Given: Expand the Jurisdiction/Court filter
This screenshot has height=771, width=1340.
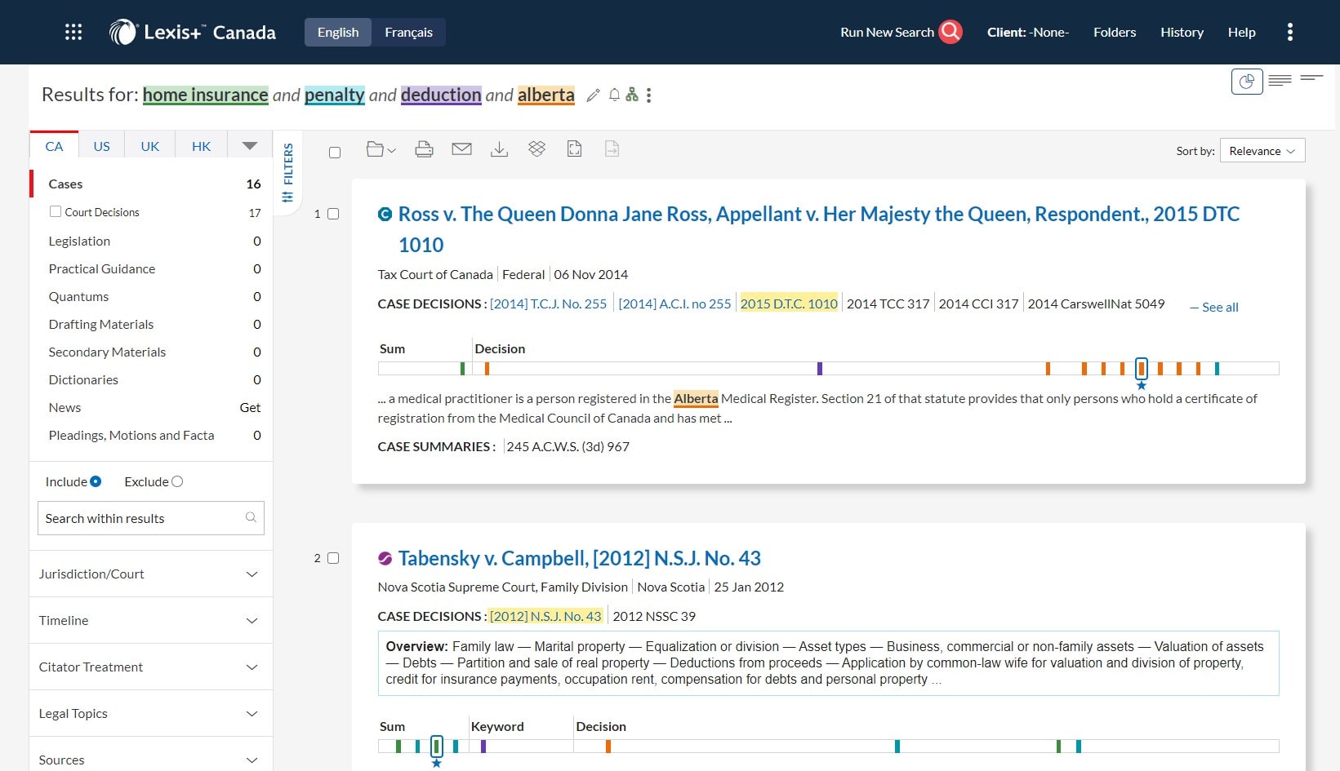Looking at the screenshot, I should tap(150, 574).
